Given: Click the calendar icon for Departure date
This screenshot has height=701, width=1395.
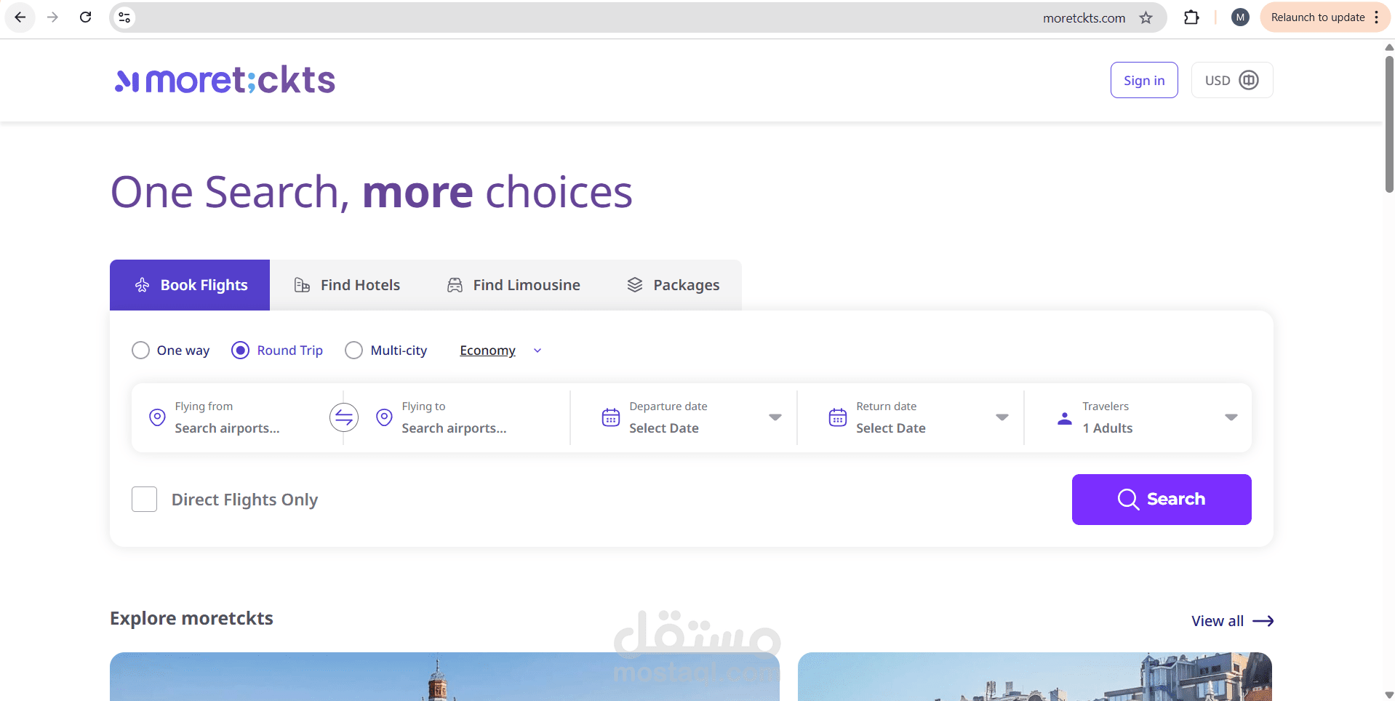Looking at the screenshot, I should tap(611, 417).
